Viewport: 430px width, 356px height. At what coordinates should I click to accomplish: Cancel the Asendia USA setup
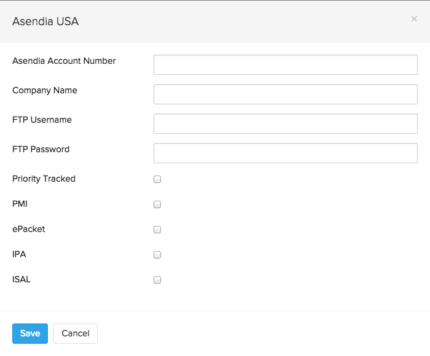coord(76,333)
